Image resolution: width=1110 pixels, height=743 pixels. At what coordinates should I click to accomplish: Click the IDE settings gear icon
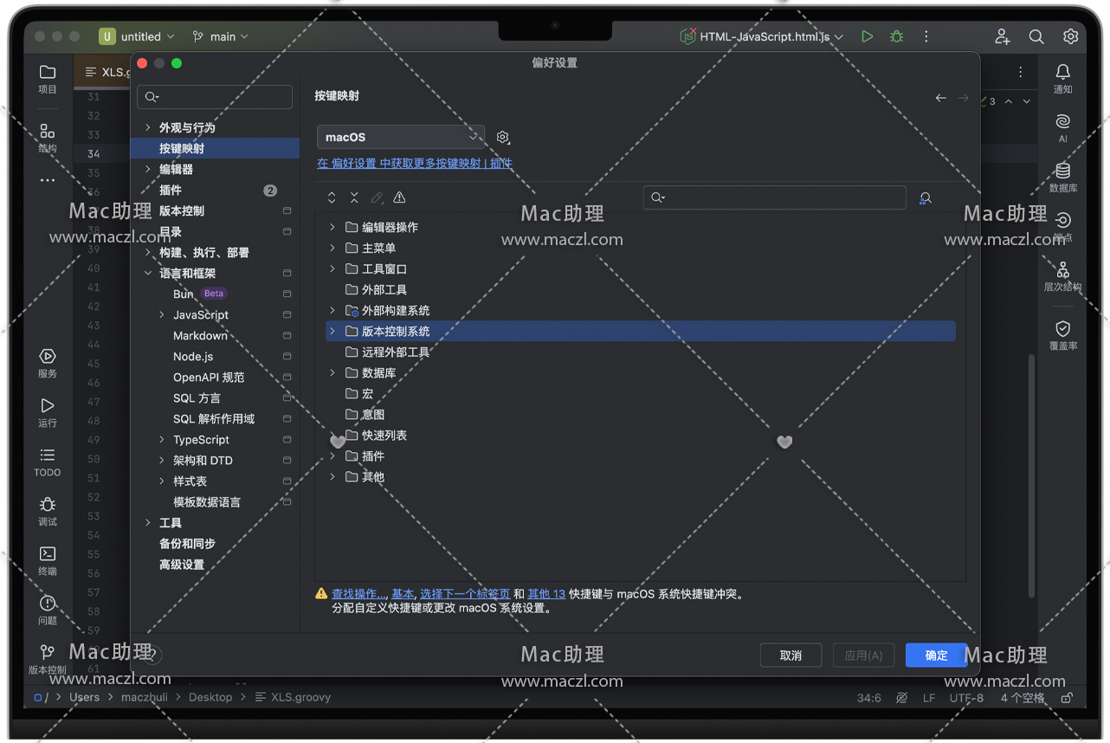[x=1070, y=36]
